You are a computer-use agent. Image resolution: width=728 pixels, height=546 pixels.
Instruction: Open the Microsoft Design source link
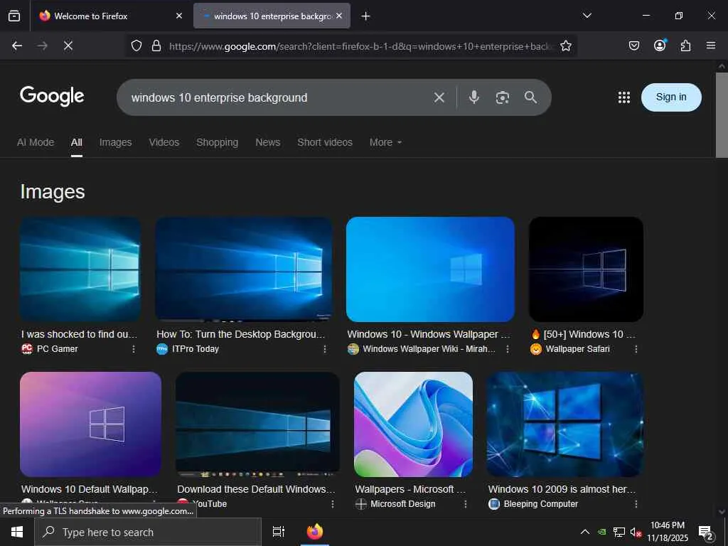tap(395, 504)
